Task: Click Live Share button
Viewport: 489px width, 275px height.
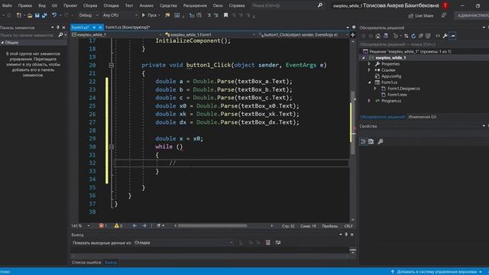Action: click(421, 15)
